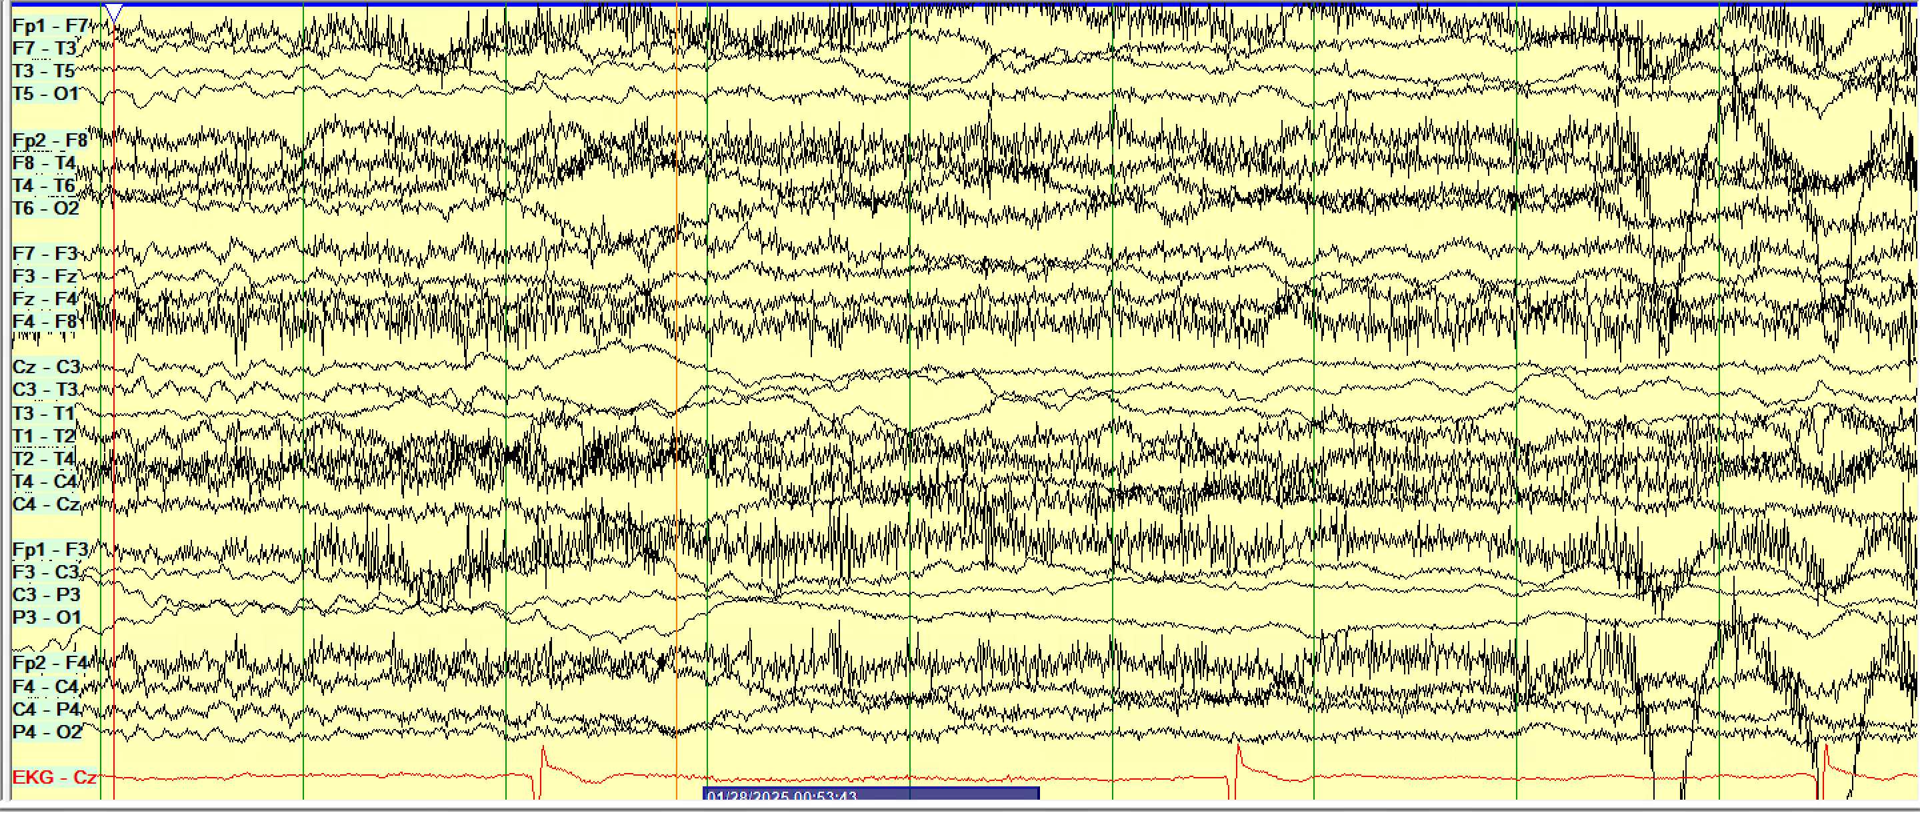Image resolution: width=1920 pixels, height=813 pixels.
Task: Select the F3 - Fz channel label
Action: (45, 277)
